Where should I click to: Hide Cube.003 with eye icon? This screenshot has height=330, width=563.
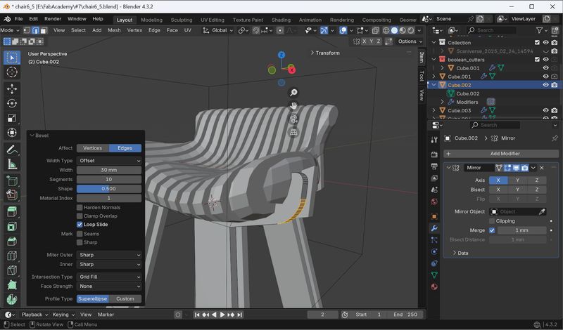(x=546, y=110)
